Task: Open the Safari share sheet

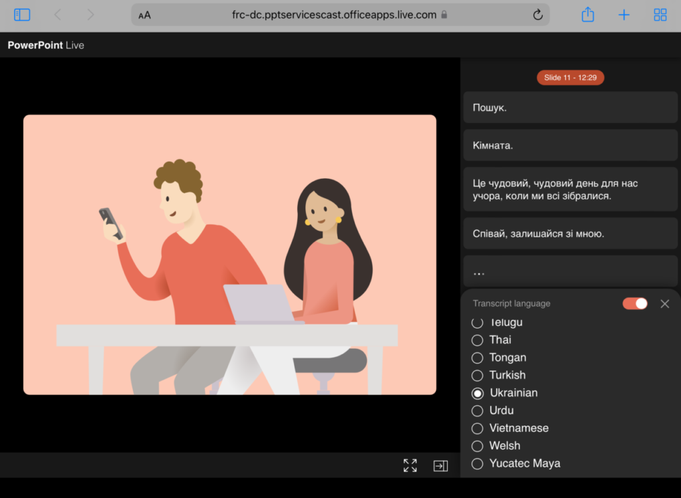Action: [x=587, y=15]
